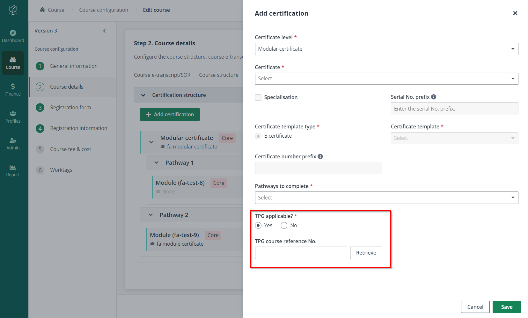
Task: Show Serial No. prefix info tooltip
Action: (434, 97)
